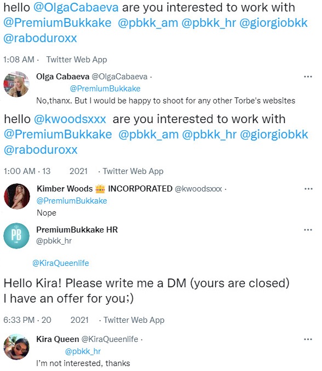Viewport: 322px width, 371px height.
Task: Click the @OlgaCabaeva mention in first tweet
Action: tap(76, 7)
